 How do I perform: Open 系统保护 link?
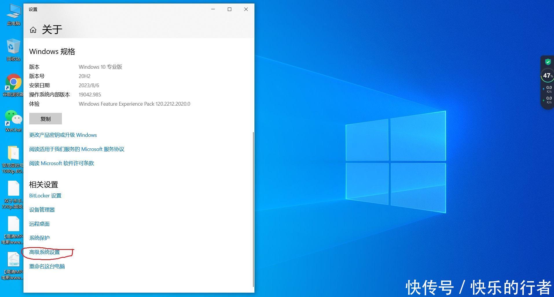tap(39, 238)
